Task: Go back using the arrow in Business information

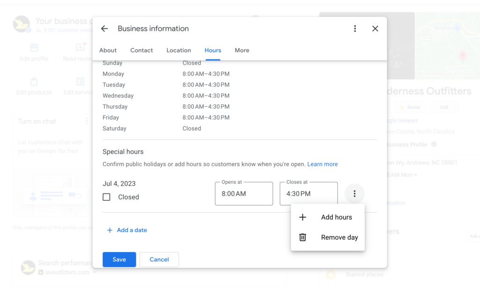Action: [105, 29]
